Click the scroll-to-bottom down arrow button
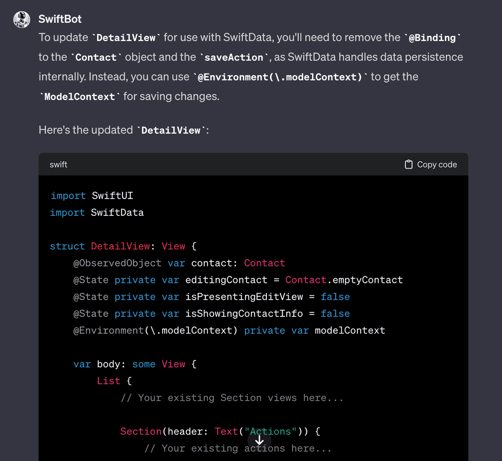This screenshot has height=461, width=502. tap(259, 440)
